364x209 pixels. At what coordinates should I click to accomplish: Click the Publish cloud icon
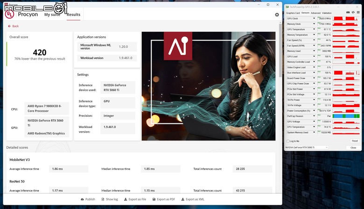82,199
